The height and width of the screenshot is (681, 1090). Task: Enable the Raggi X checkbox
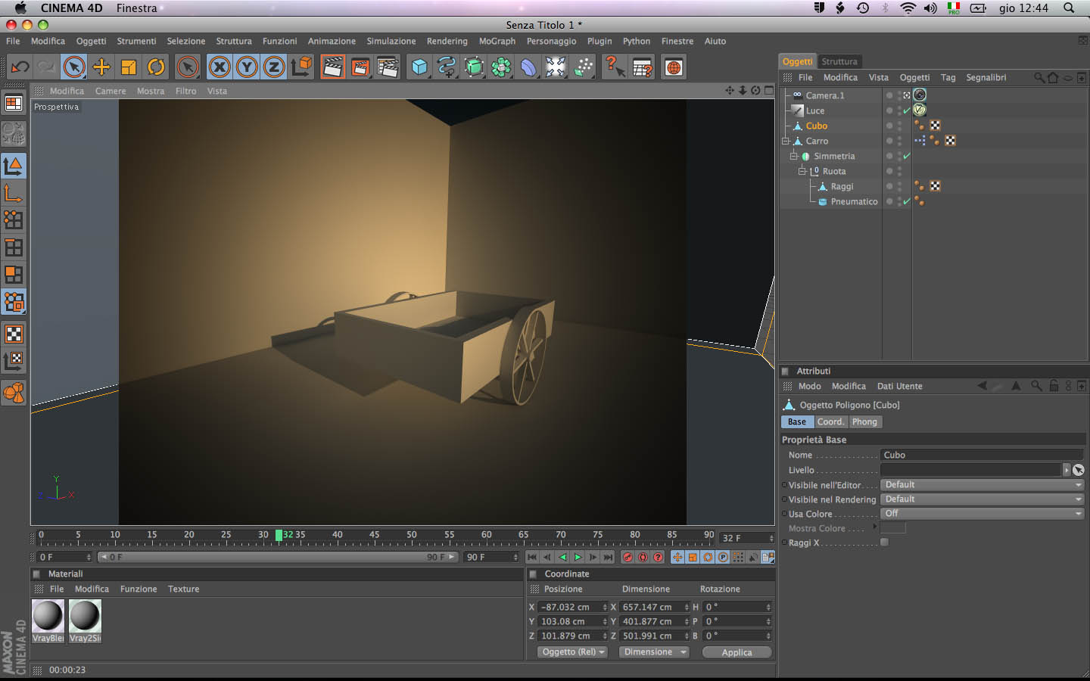tap(884, 543)
